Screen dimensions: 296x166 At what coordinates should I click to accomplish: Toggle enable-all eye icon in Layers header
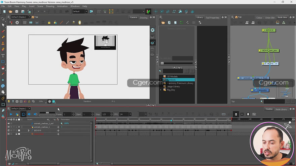pyautogui.click(x=8, y=119)
